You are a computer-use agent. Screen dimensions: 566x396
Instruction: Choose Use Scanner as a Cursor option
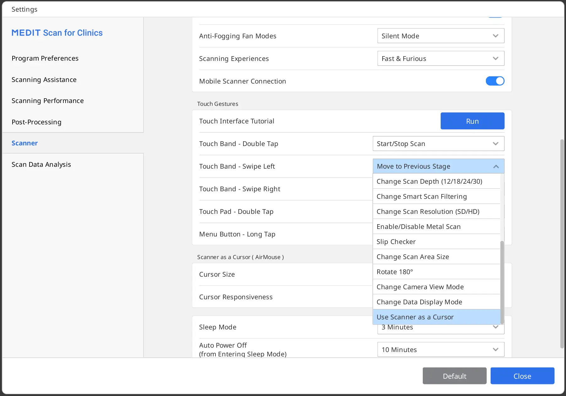[436, 317]
